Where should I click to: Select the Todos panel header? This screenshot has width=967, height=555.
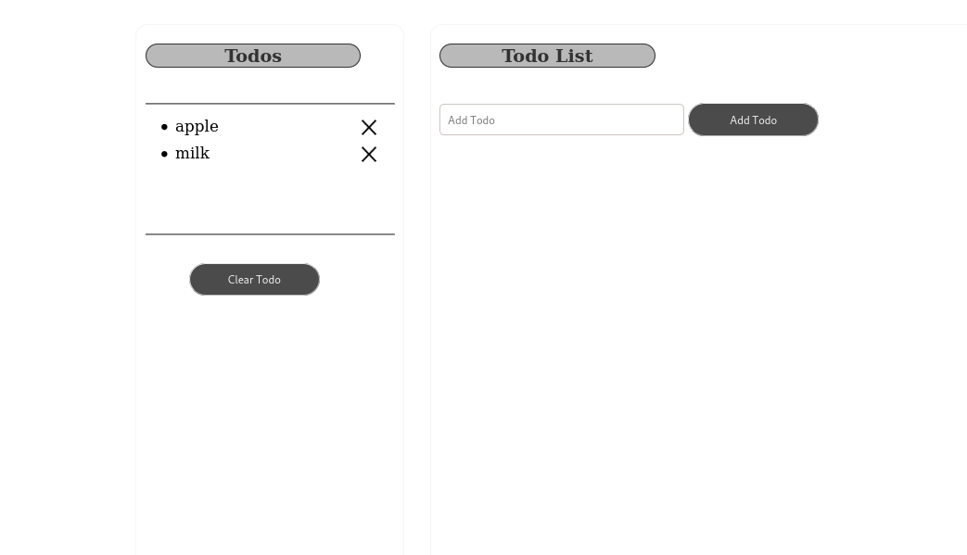252,56
